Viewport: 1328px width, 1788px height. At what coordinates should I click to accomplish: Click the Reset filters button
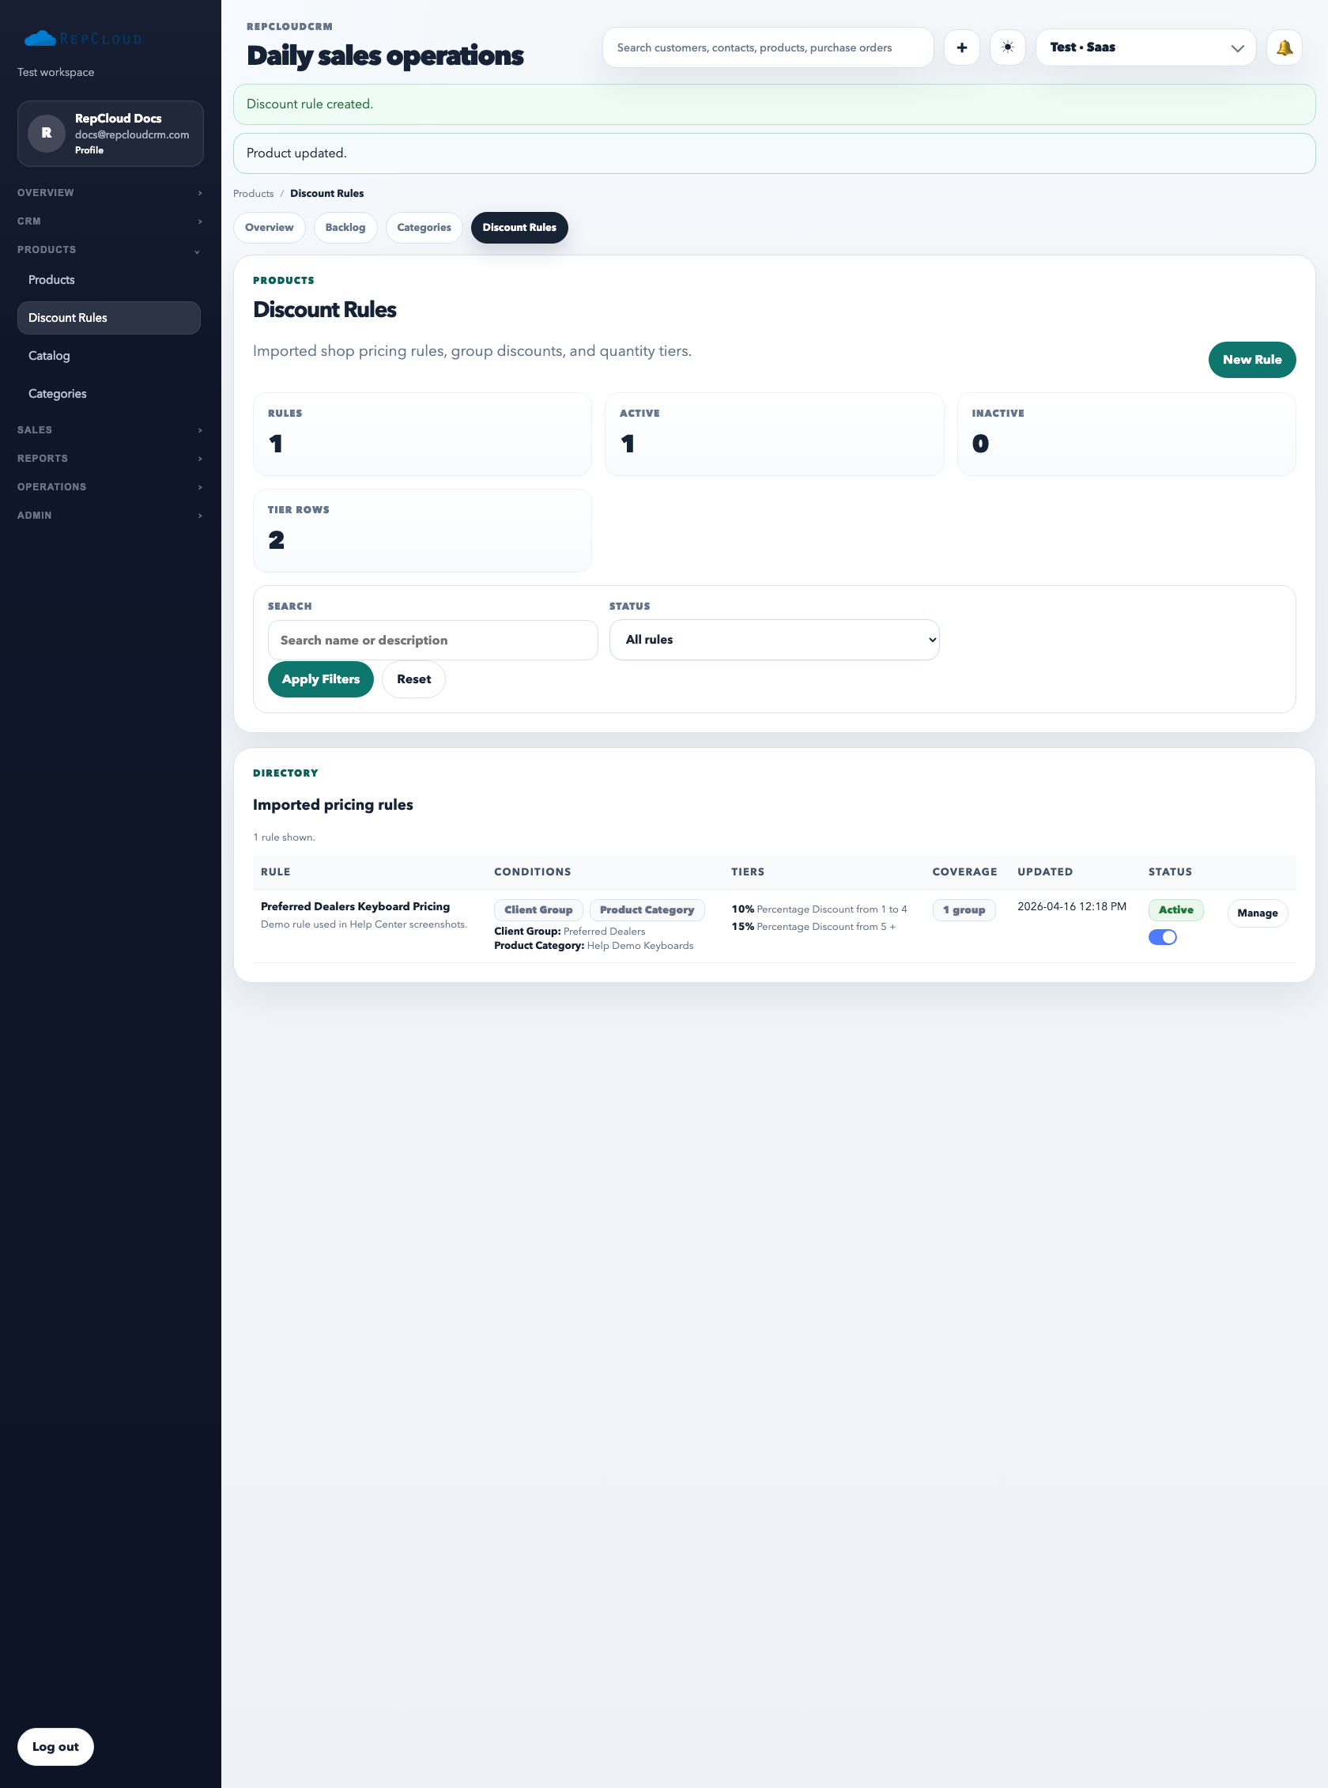[414, 679]
